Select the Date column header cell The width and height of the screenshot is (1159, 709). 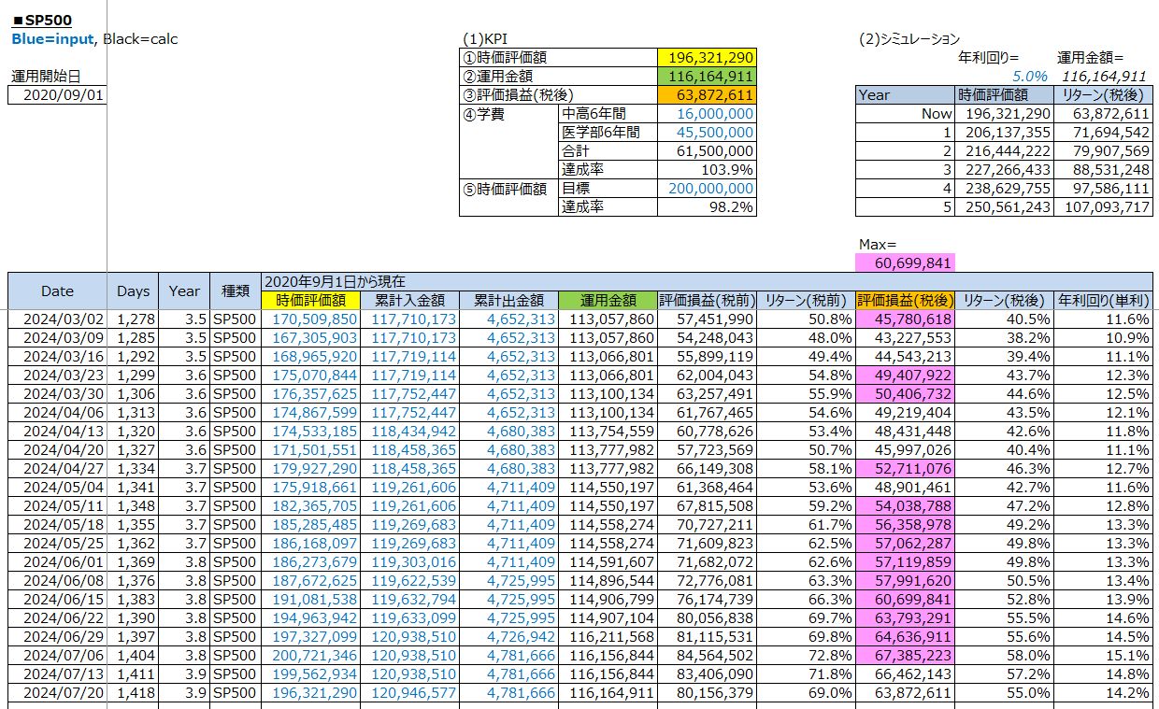[57, 291]
